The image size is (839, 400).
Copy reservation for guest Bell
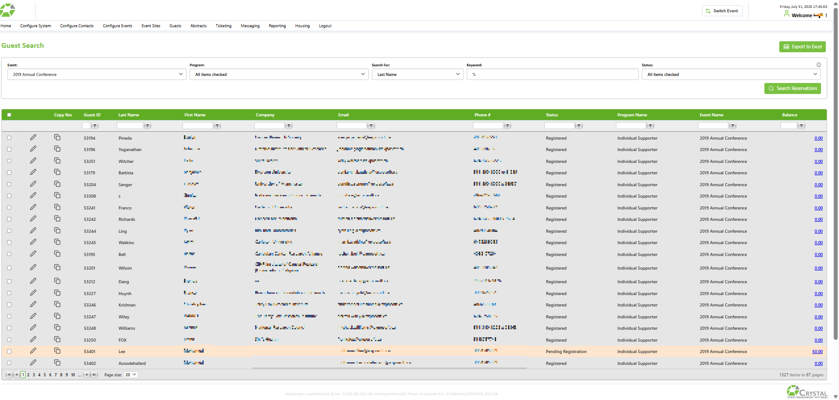pos(57,254)
